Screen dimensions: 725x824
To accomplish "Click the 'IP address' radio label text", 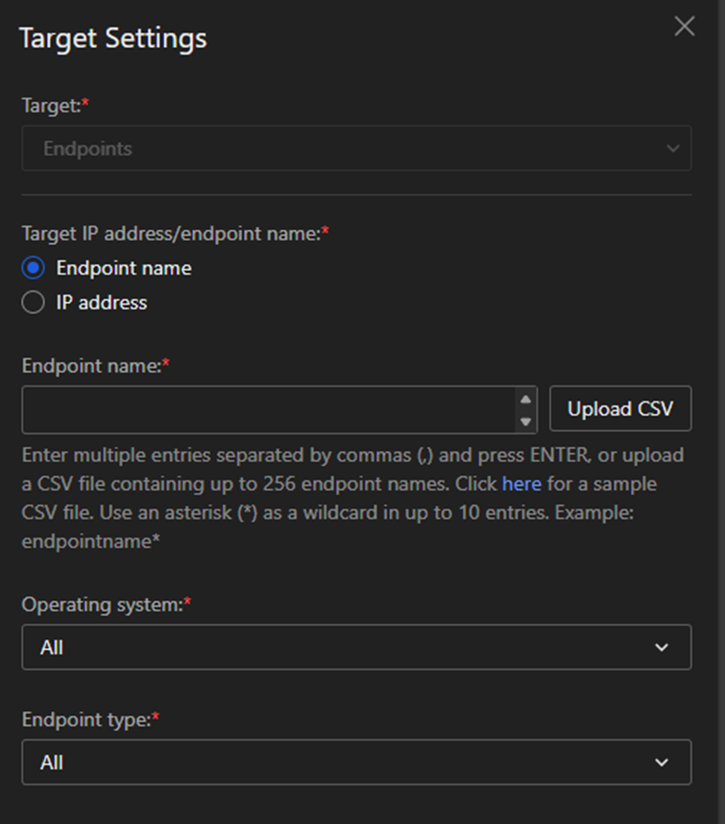I will (x=101, y=302).
